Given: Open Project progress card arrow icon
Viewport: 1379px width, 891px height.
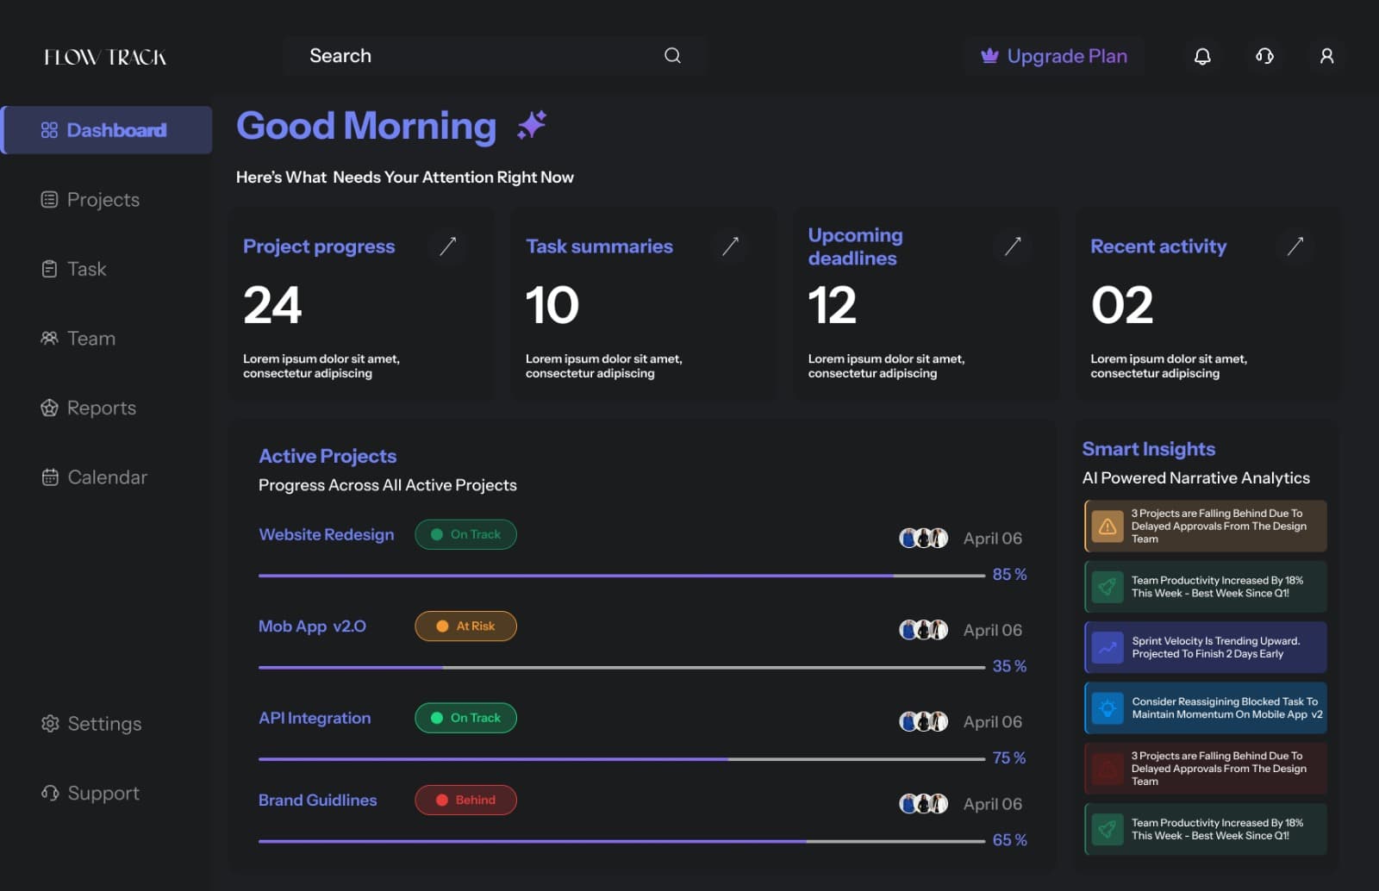Looking at the screenshot, I should pyautogui.click(x=447, y=246).
